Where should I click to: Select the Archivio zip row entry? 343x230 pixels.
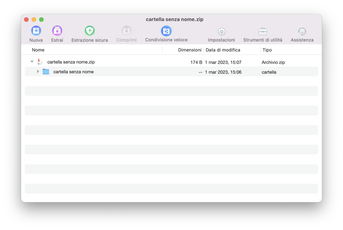coord(273,62)
